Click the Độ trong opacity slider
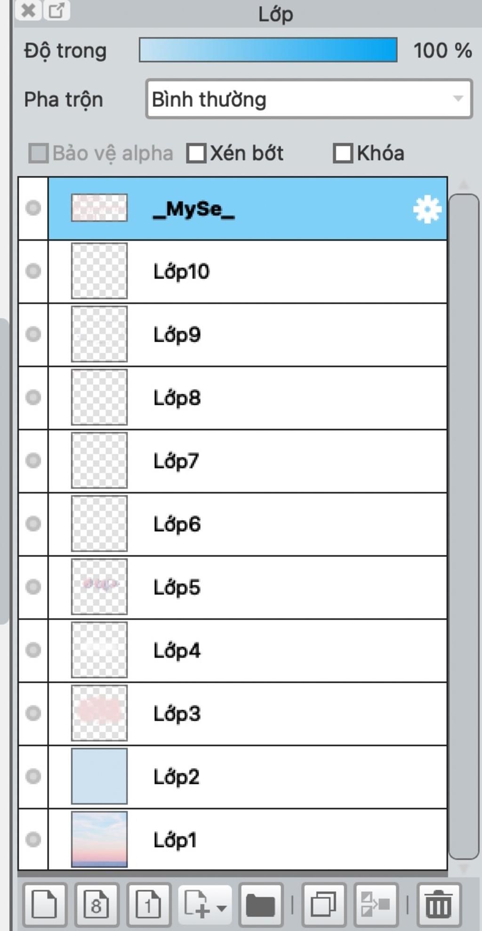 pos(268,50)
